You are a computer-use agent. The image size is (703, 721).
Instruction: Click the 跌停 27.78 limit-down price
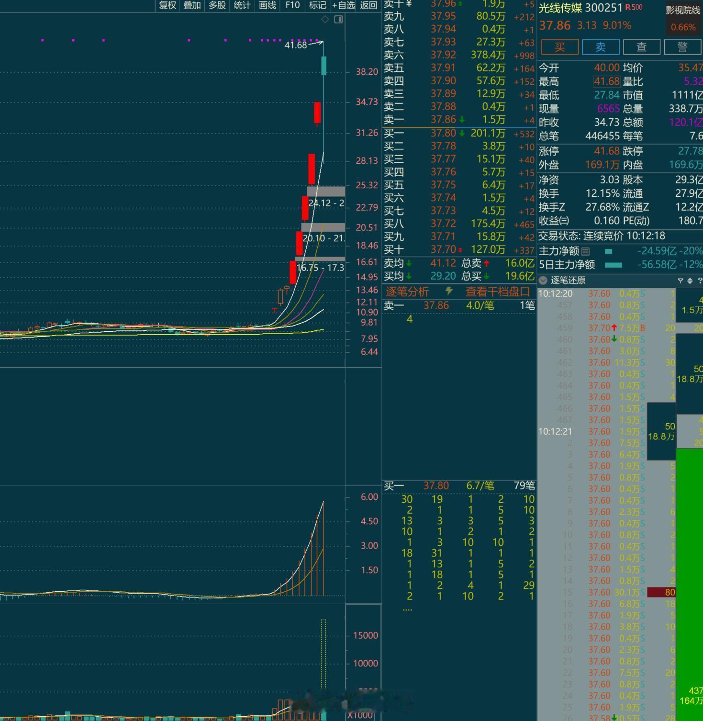click(691, 151)
